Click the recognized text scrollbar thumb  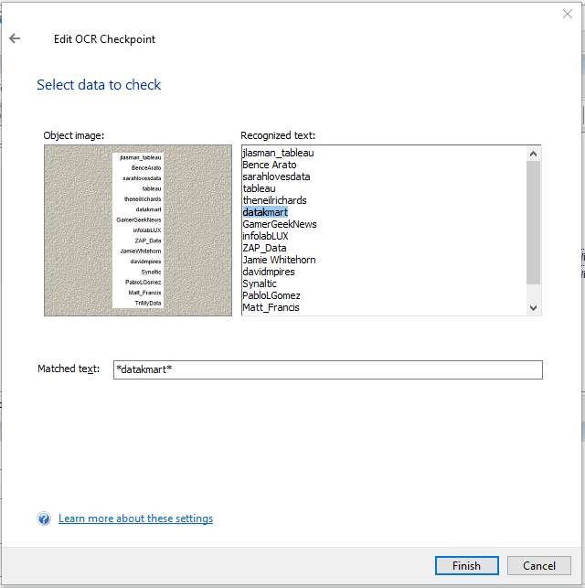(533, 223)
